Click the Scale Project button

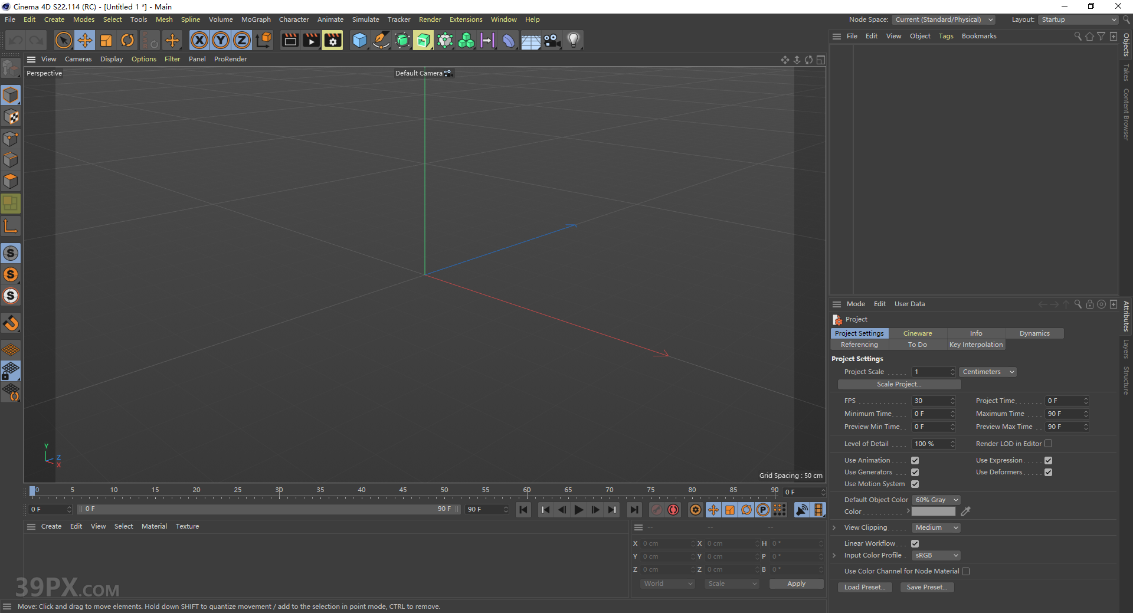[898, 384]
